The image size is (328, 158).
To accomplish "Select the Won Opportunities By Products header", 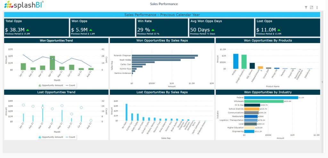I will [268, 41].
